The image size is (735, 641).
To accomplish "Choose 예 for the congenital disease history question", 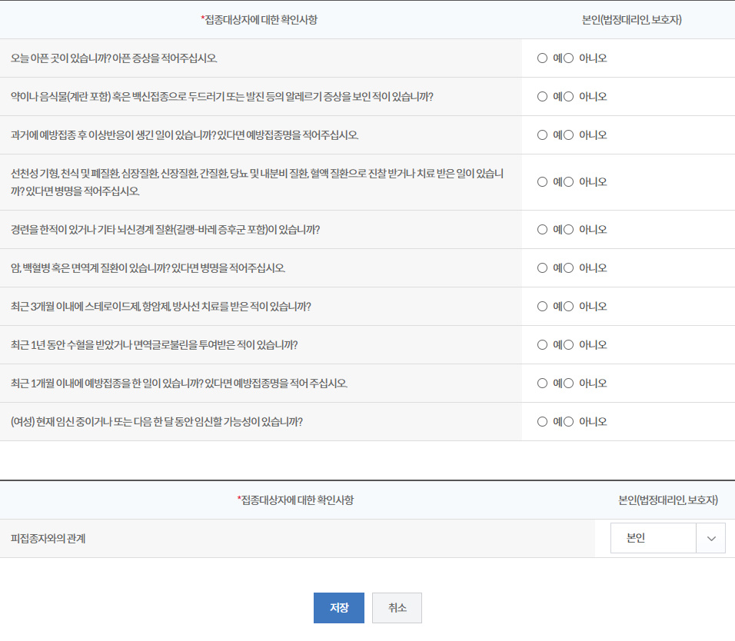I will 542,181.
